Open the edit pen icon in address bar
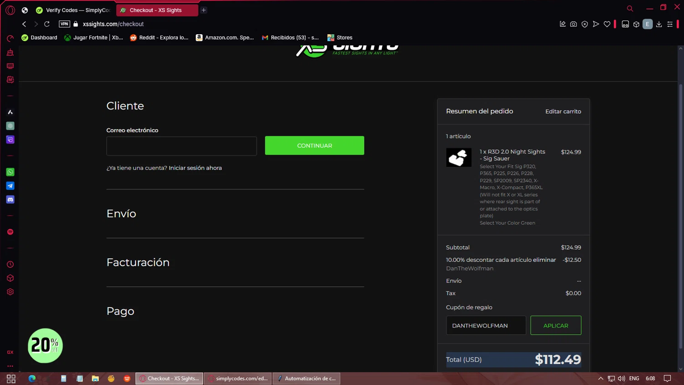Viewport: 684px width, 385px height. (563, 24)
